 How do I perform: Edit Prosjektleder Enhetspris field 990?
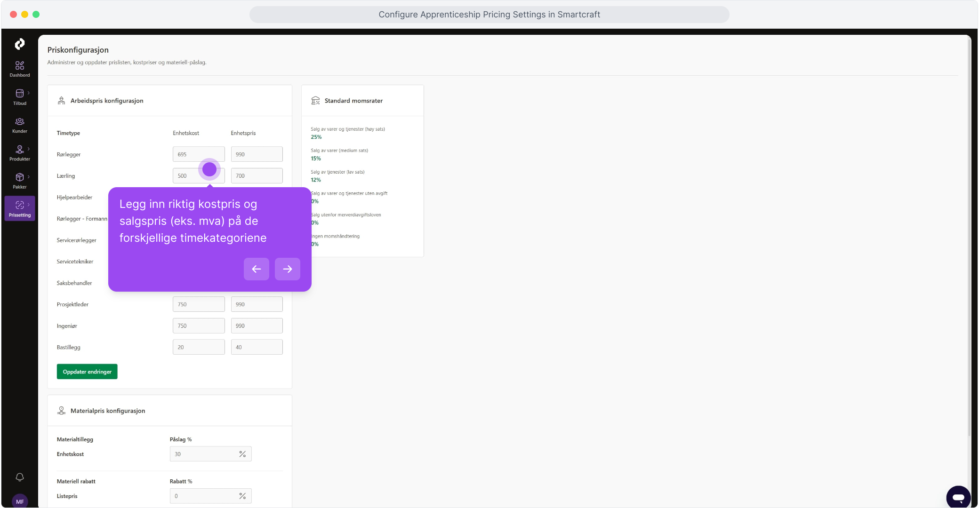[257, 304]
